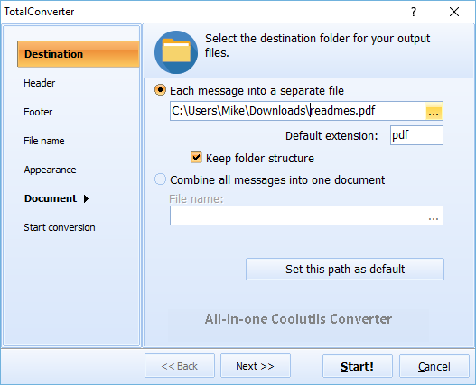Image resolution: width=476 pixels, height=385 pixels.
Task: Click the Next >> button
Action: pos(256,366)
